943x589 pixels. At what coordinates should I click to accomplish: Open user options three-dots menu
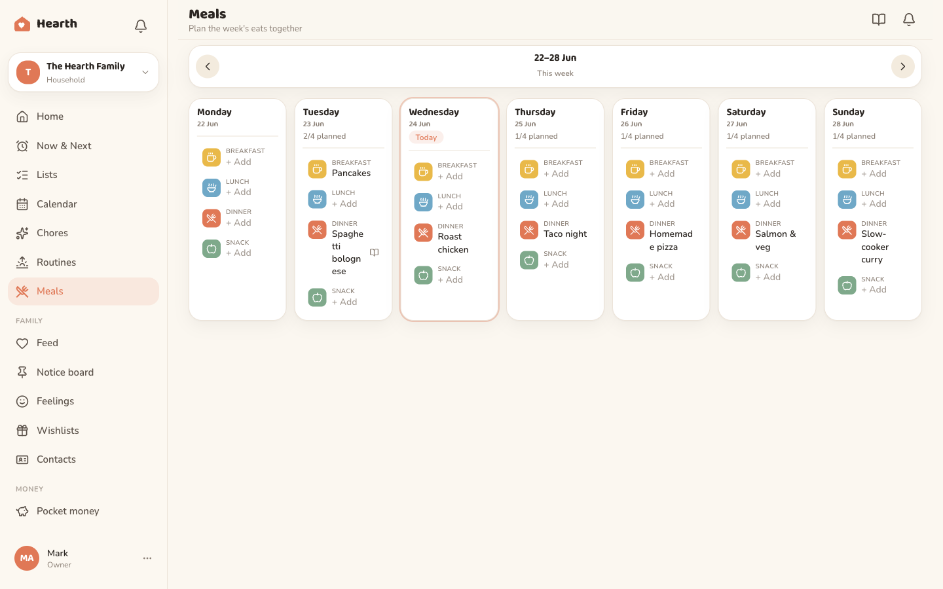coord(147,558)
